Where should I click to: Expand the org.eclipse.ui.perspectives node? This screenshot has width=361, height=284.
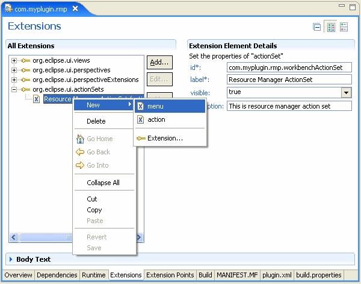14,70
